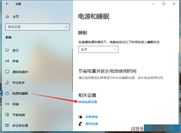
Task: Go to 专注助手 page
Action: (19, 83)
